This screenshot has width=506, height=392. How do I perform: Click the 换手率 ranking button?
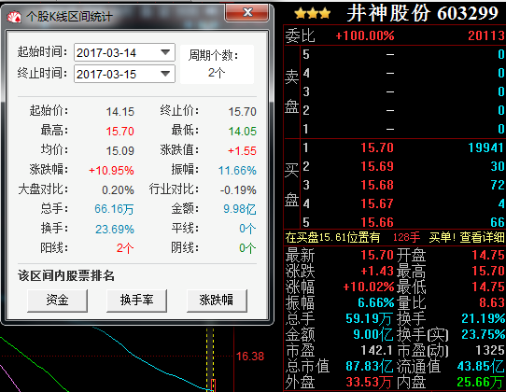137,301
